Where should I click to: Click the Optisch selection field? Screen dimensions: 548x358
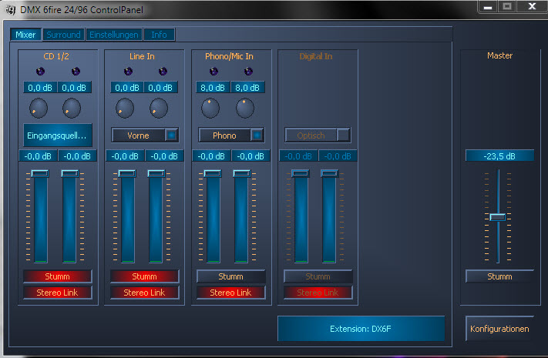311,136
